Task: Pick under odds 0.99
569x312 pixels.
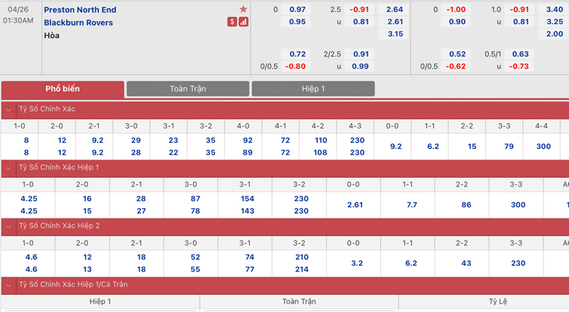Action: 360,66
